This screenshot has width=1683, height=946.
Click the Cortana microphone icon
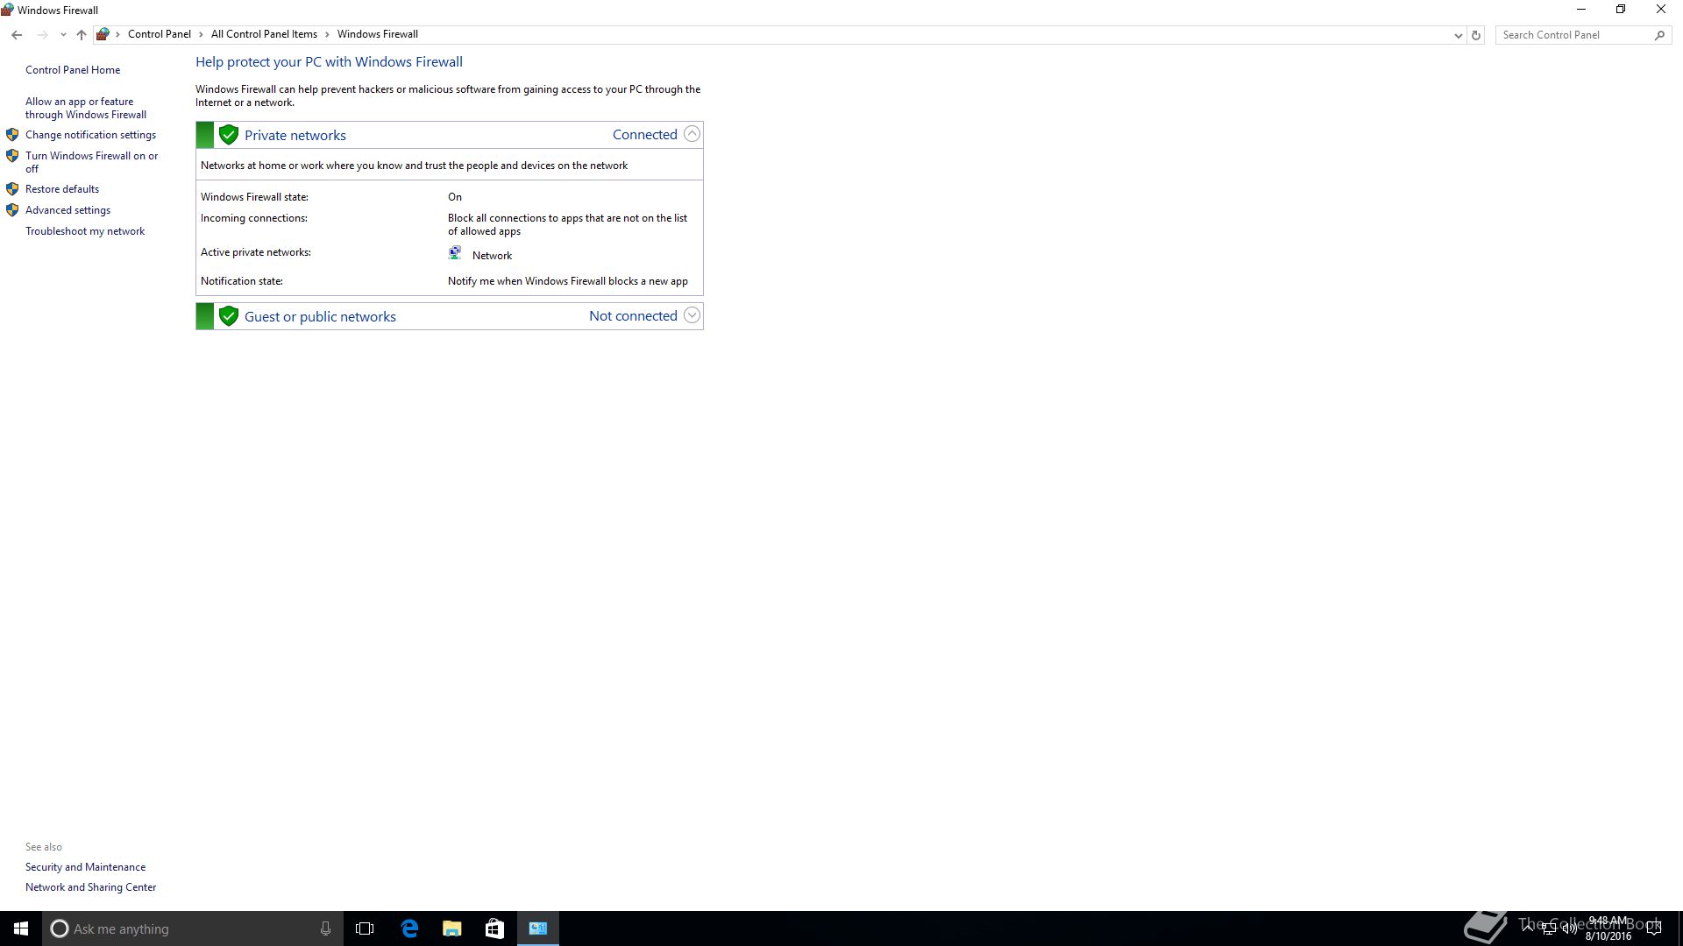tap(325, 928)
